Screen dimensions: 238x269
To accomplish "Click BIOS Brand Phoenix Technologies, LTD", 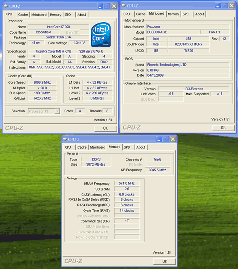I will tap(188, 65).
